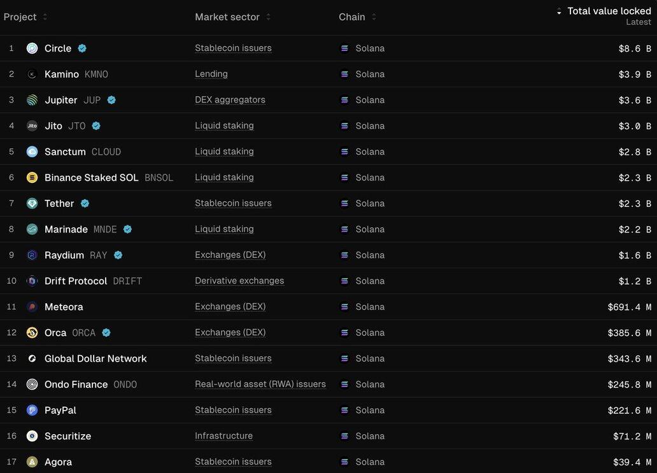Image resolution: width=657 pixels, height=473 pixels.
Task: Open Liquid staking link in Marinade row
Action: [224, 229]
